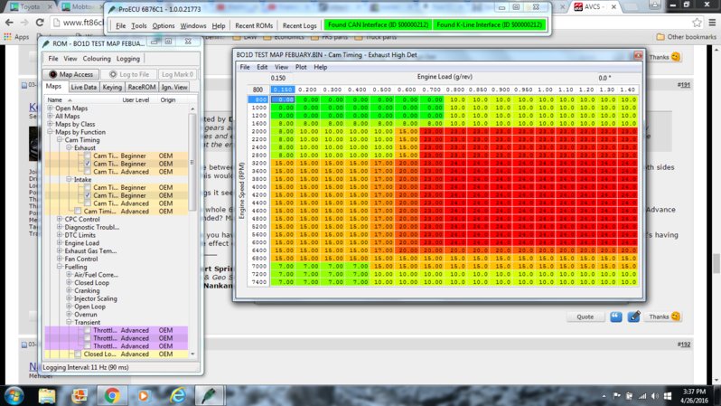
Task: Collapse the Fuelling node
Action: pyautogui.click(x=60, y=267)
